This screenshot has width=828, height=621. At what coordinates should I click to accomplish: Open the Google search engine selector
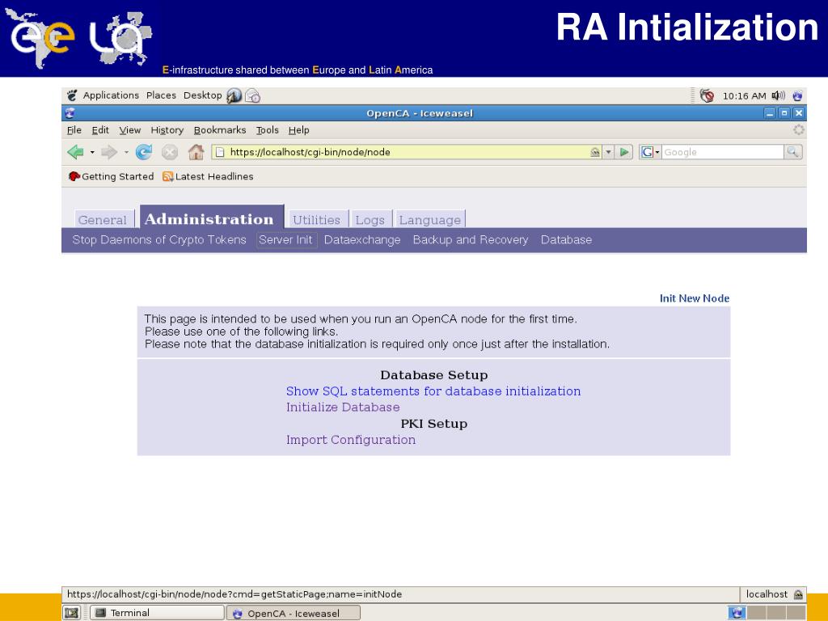tap(649, 152)
